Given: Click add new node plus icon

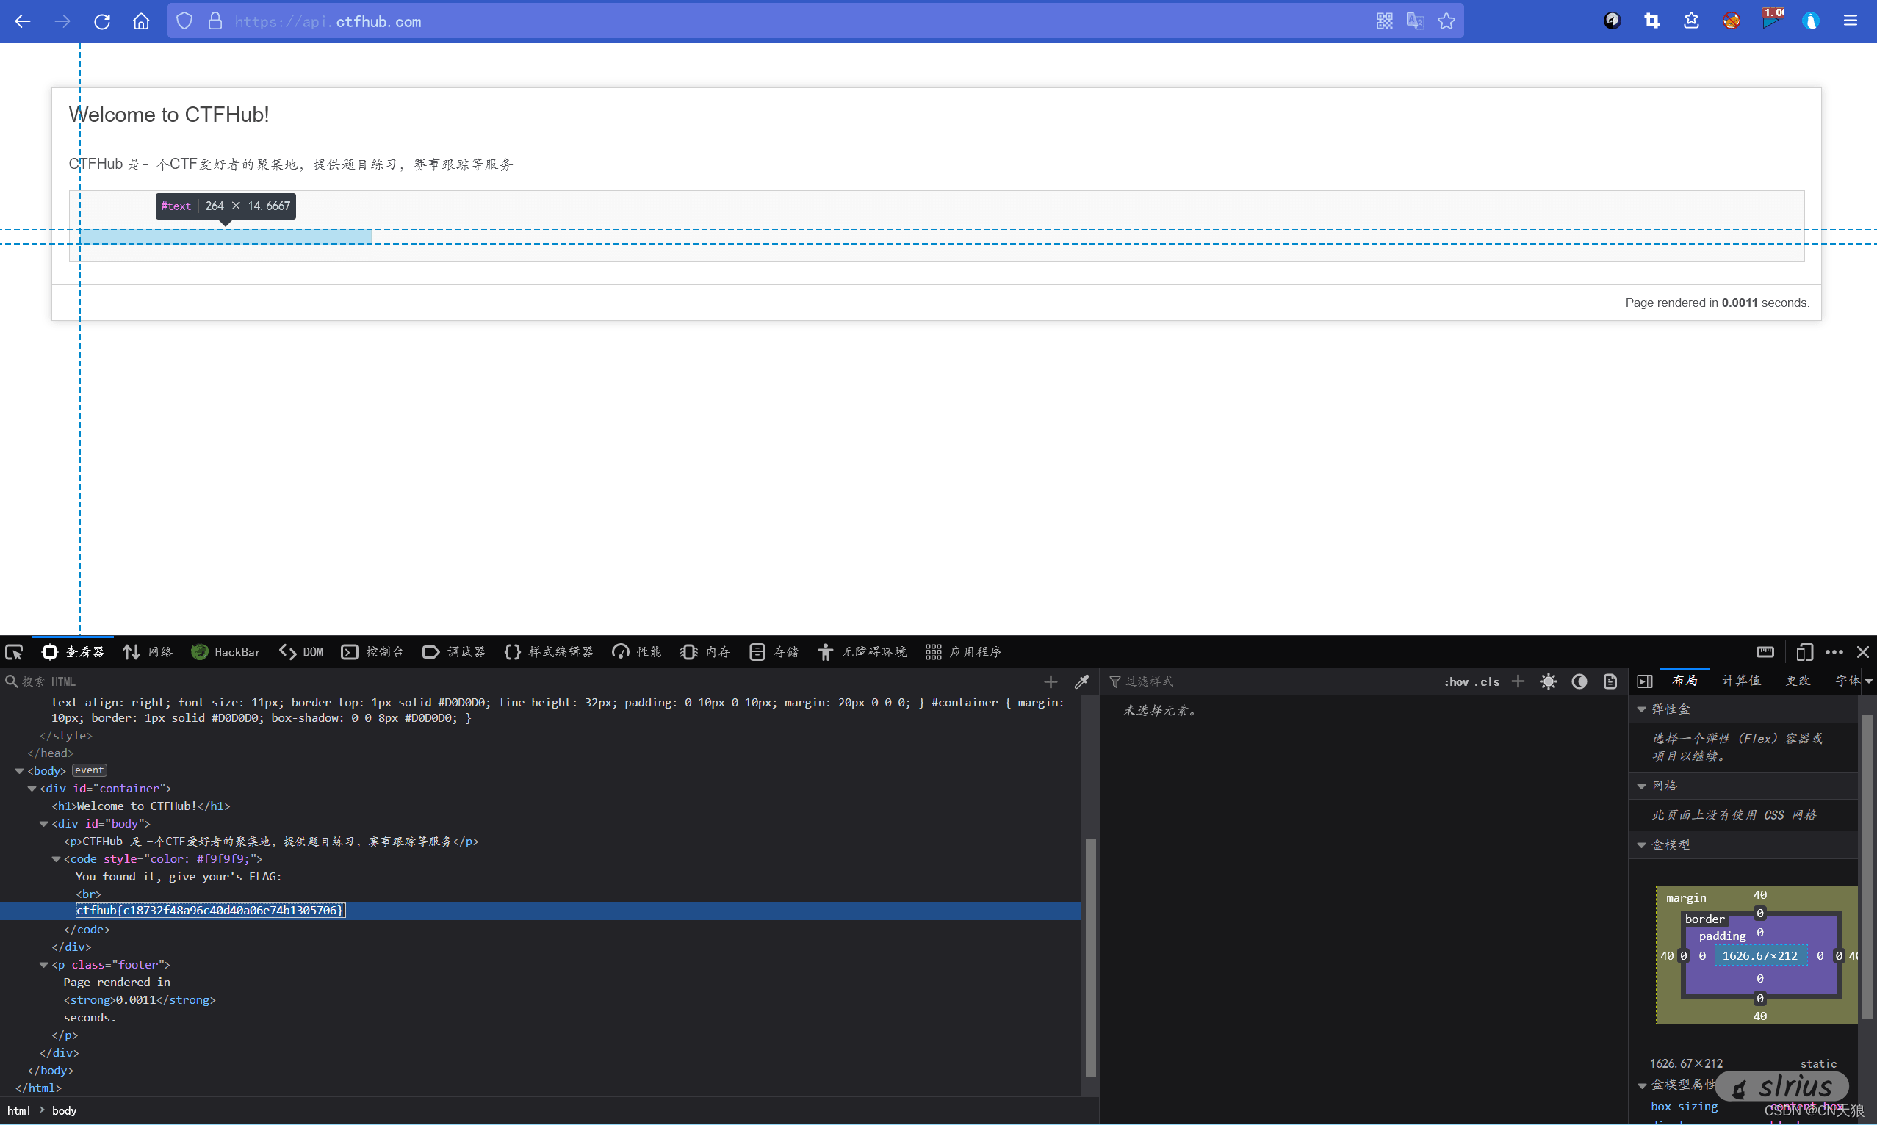Looking at the screenshot, I should click(1051, 681).
